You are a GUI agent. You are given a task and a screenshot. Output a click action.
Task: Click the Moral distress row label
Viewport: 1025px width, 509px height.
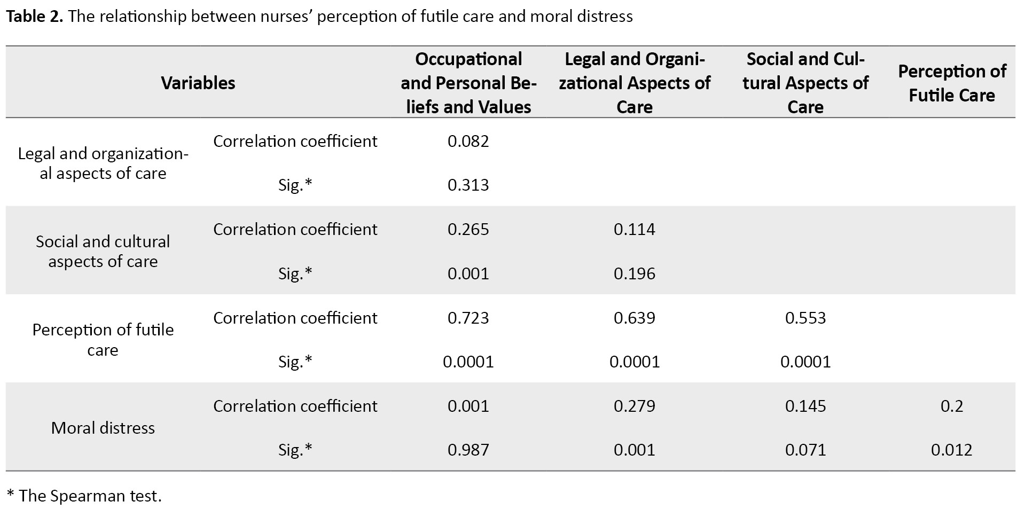103,428
